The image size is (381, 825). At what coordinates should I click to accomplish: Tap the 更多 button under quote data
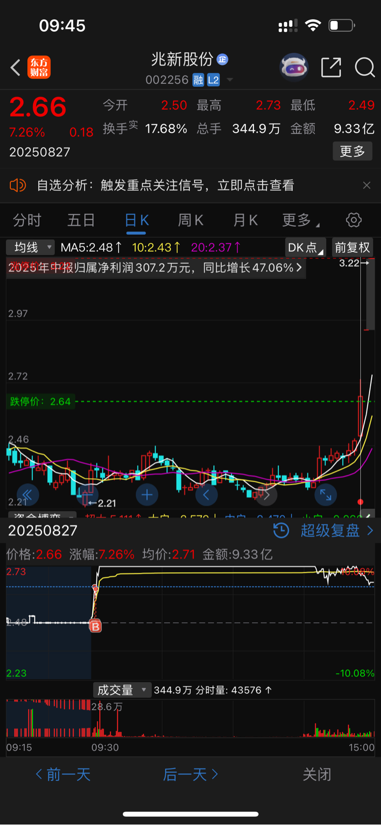click(352, 151)
